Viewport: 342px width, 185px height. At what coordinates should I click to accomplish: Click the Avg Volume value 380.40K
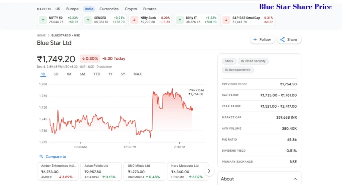(289, 129)
